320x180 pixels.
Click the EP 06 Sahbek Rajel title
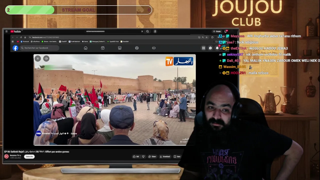point(36,151)
